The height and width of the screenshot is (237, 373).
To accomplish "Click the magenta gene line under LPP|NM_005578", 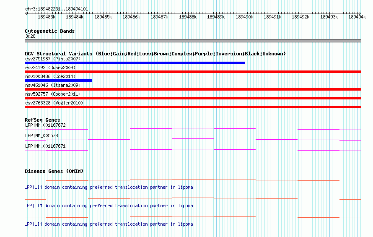I will 193,139.
